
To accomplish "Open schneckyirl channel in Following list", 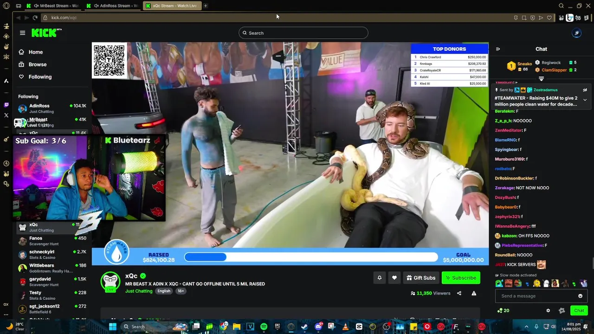I will [x=52, y=255].
